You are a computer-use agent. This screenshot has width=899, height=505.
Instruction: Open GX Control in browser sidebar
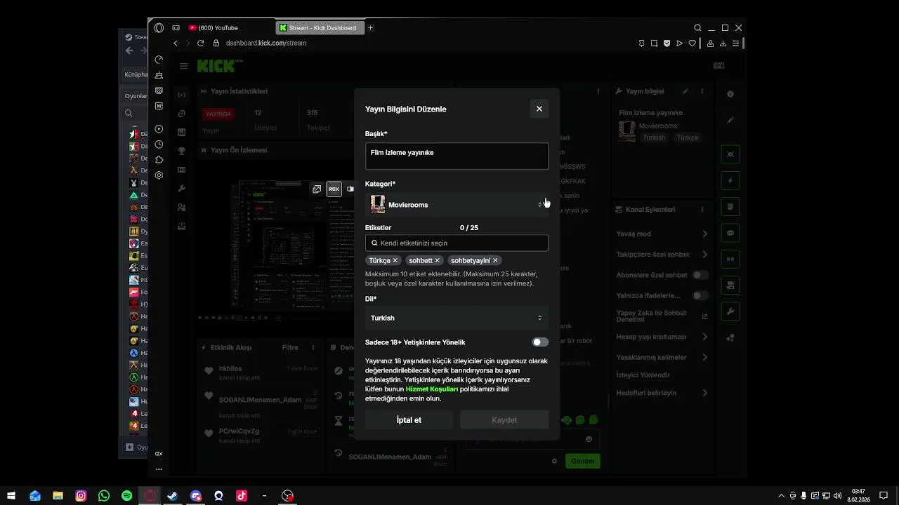click(x=159, y=60)
